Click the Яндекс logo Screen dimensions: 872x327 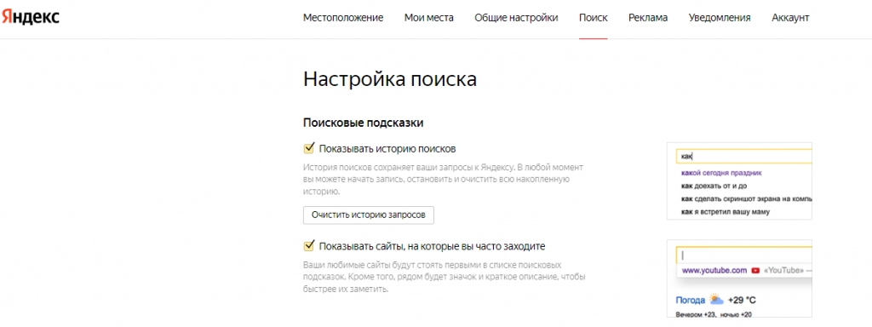(30, 17)
